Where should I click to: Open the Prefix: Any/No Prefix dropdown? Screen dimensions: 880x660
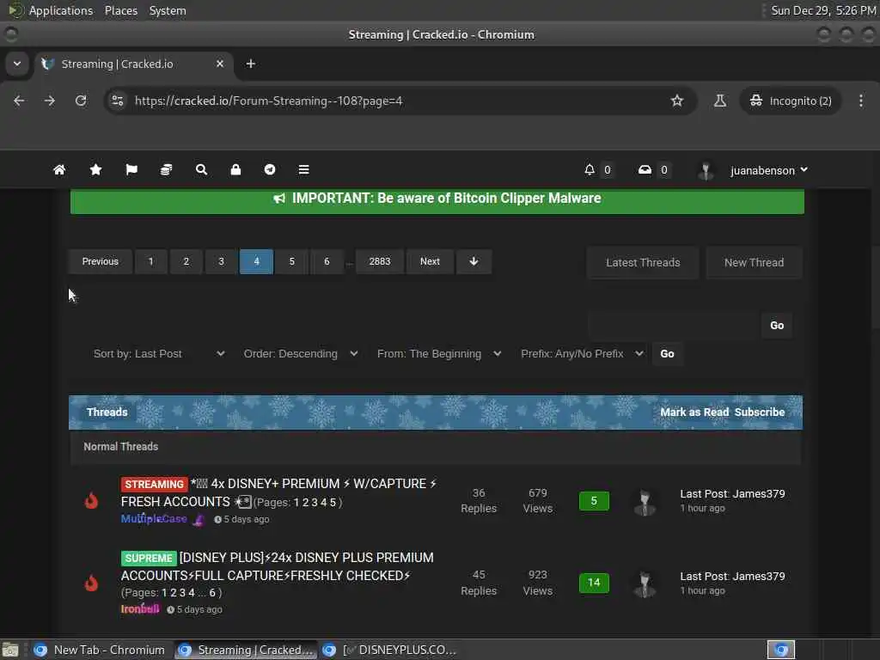pyautogui.click(x=582, y=353)
